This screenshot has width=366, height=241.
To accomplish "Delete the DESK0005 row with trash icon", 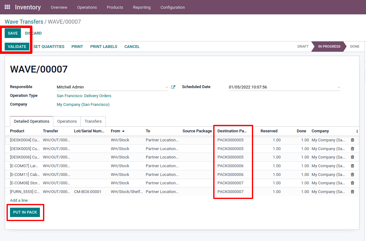I will coord(353,149).
